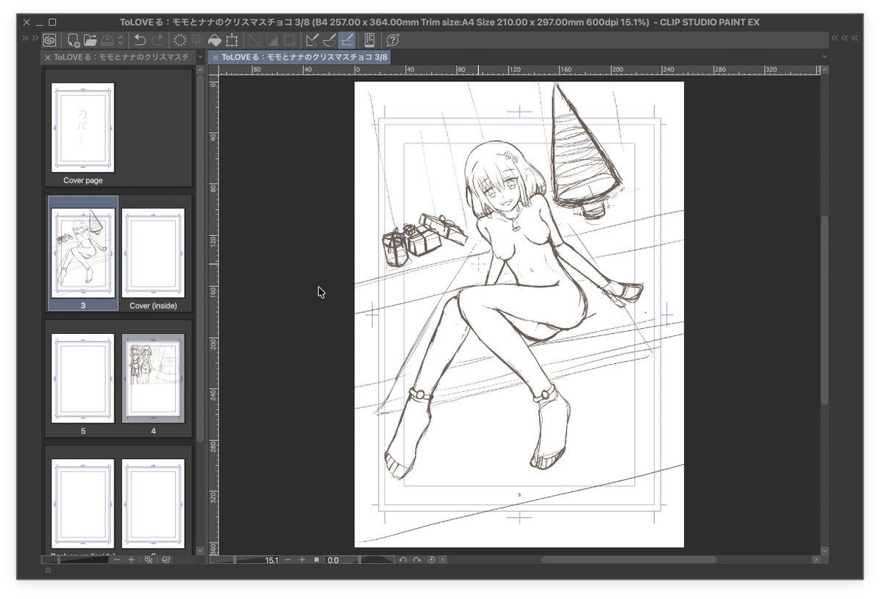Select page 3 thumbnail
Screen dimensions: 880x599
[83, 253]
